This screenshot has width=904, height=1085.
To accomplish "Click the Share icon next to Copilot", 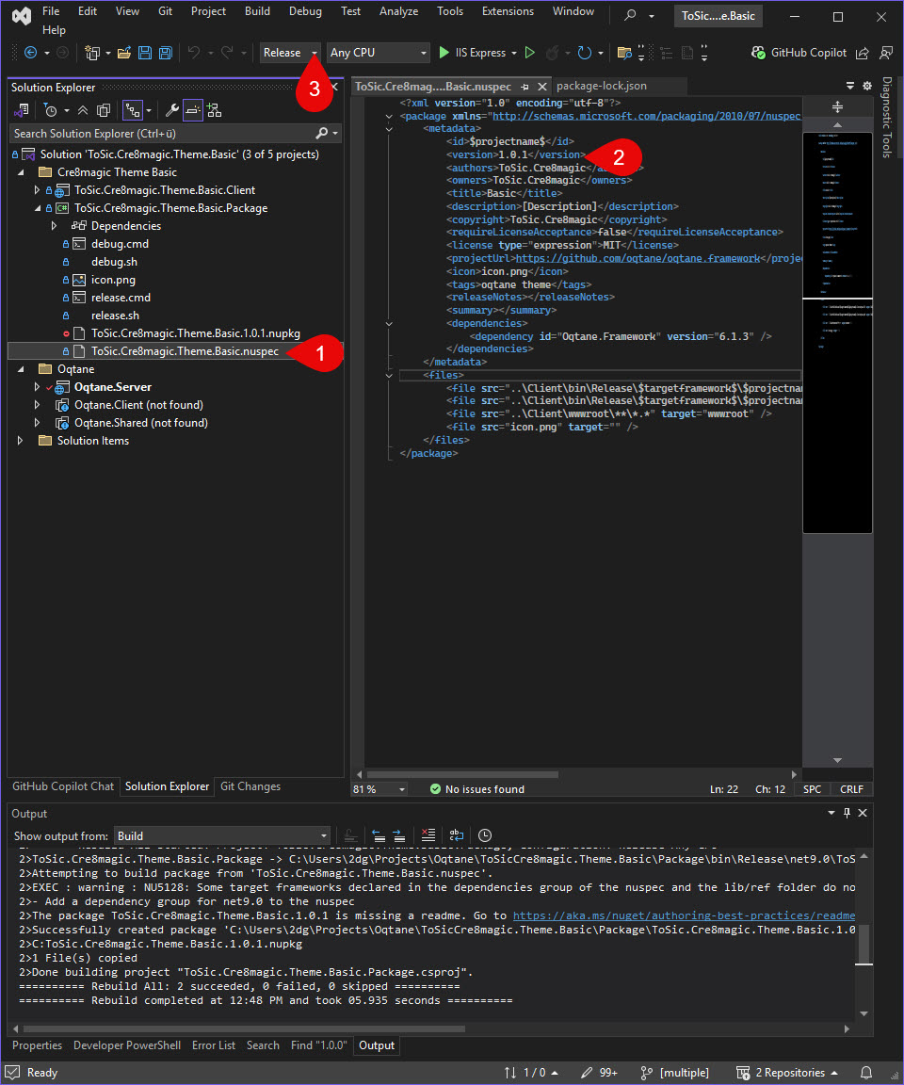I will tap(862, 53).
